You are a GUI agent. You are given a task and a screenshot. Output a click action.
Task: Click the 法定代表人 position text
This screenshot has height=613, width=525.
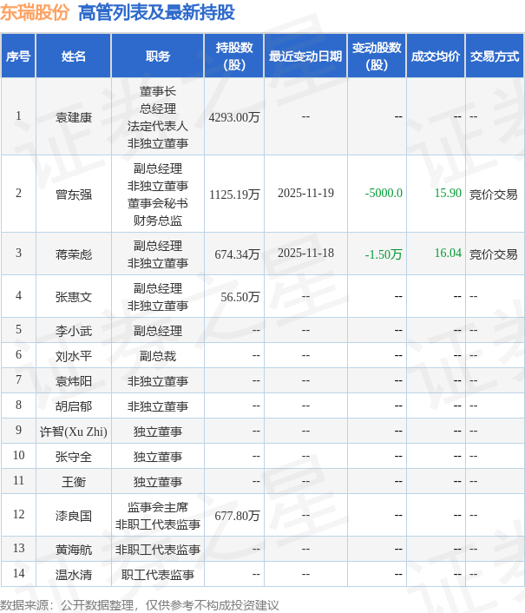pos(158,126)
